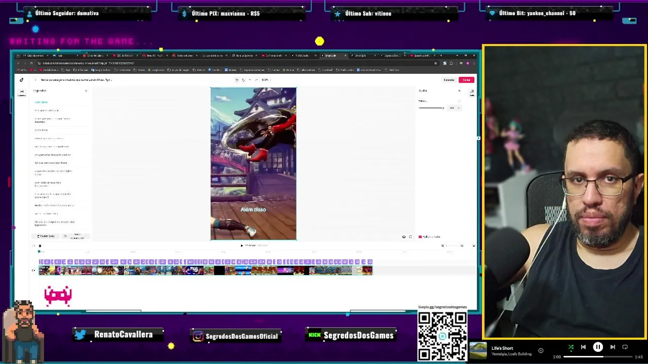Bookmark the page with the star icon

pos(435,63)
